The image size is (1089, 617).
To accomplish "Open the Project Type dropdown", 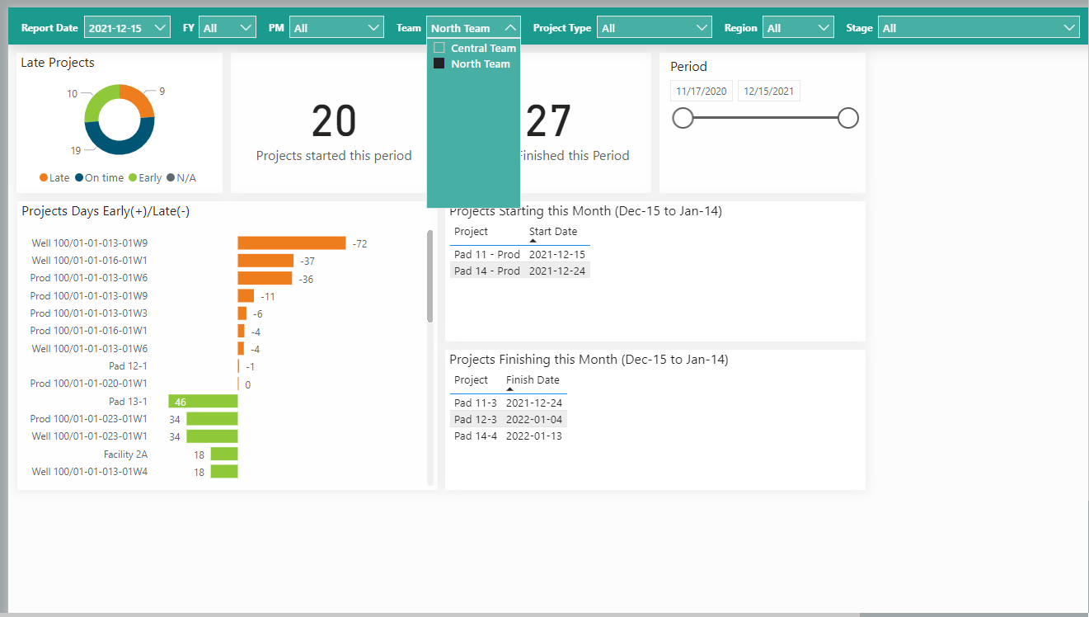I will coord(654,28).
